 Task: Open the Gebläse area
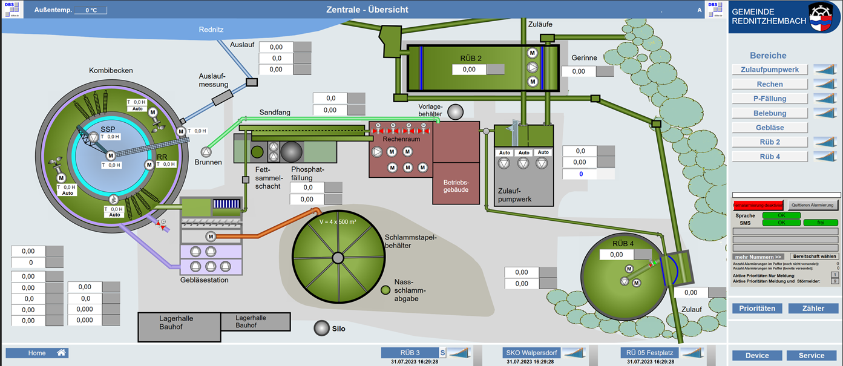pos(770,128)
